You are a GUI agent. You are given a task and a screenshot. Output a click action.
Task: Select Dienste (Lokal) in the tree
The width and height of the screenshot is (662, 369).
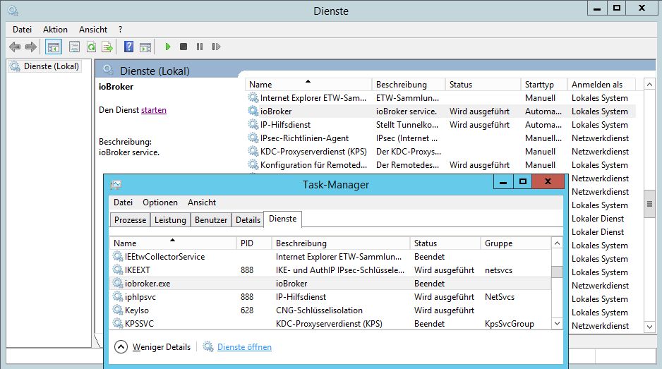point(51,66)
